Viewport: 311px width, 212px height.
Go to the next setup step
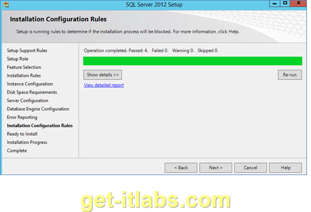216,167
